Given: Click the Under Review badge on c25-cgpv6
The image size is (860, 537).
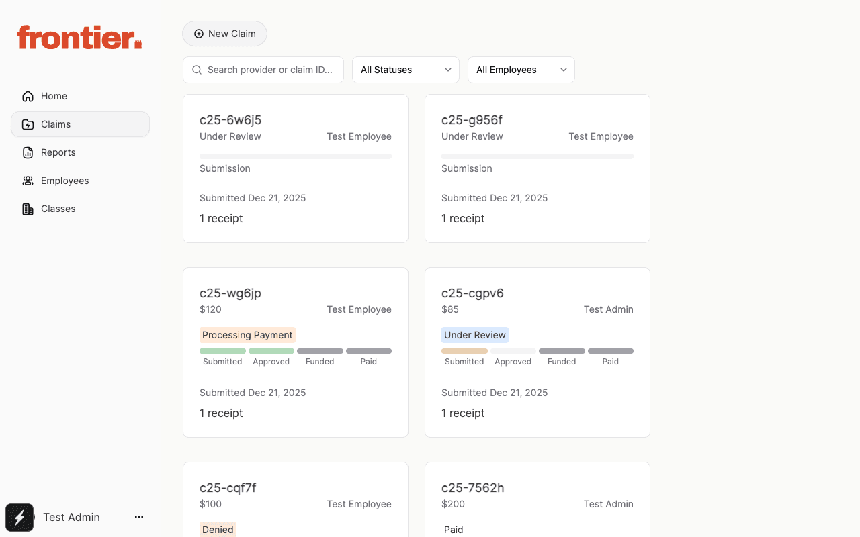Looking at the screenshot, I should point(474,335).
